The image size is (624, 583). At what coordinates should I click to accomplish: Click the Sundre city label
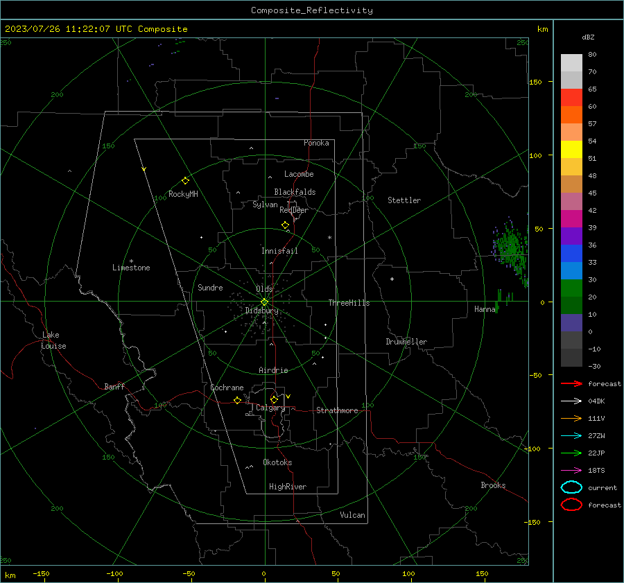210,287
